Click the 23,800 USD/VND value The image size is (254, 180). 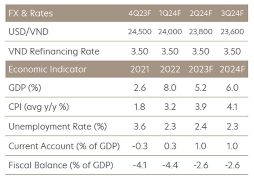click(x=201, y=32)
